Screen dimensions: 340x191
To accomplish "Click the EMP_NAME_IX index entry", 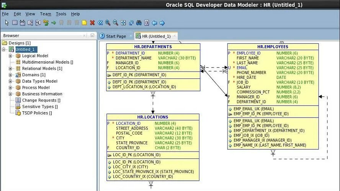I will (270, 145).
